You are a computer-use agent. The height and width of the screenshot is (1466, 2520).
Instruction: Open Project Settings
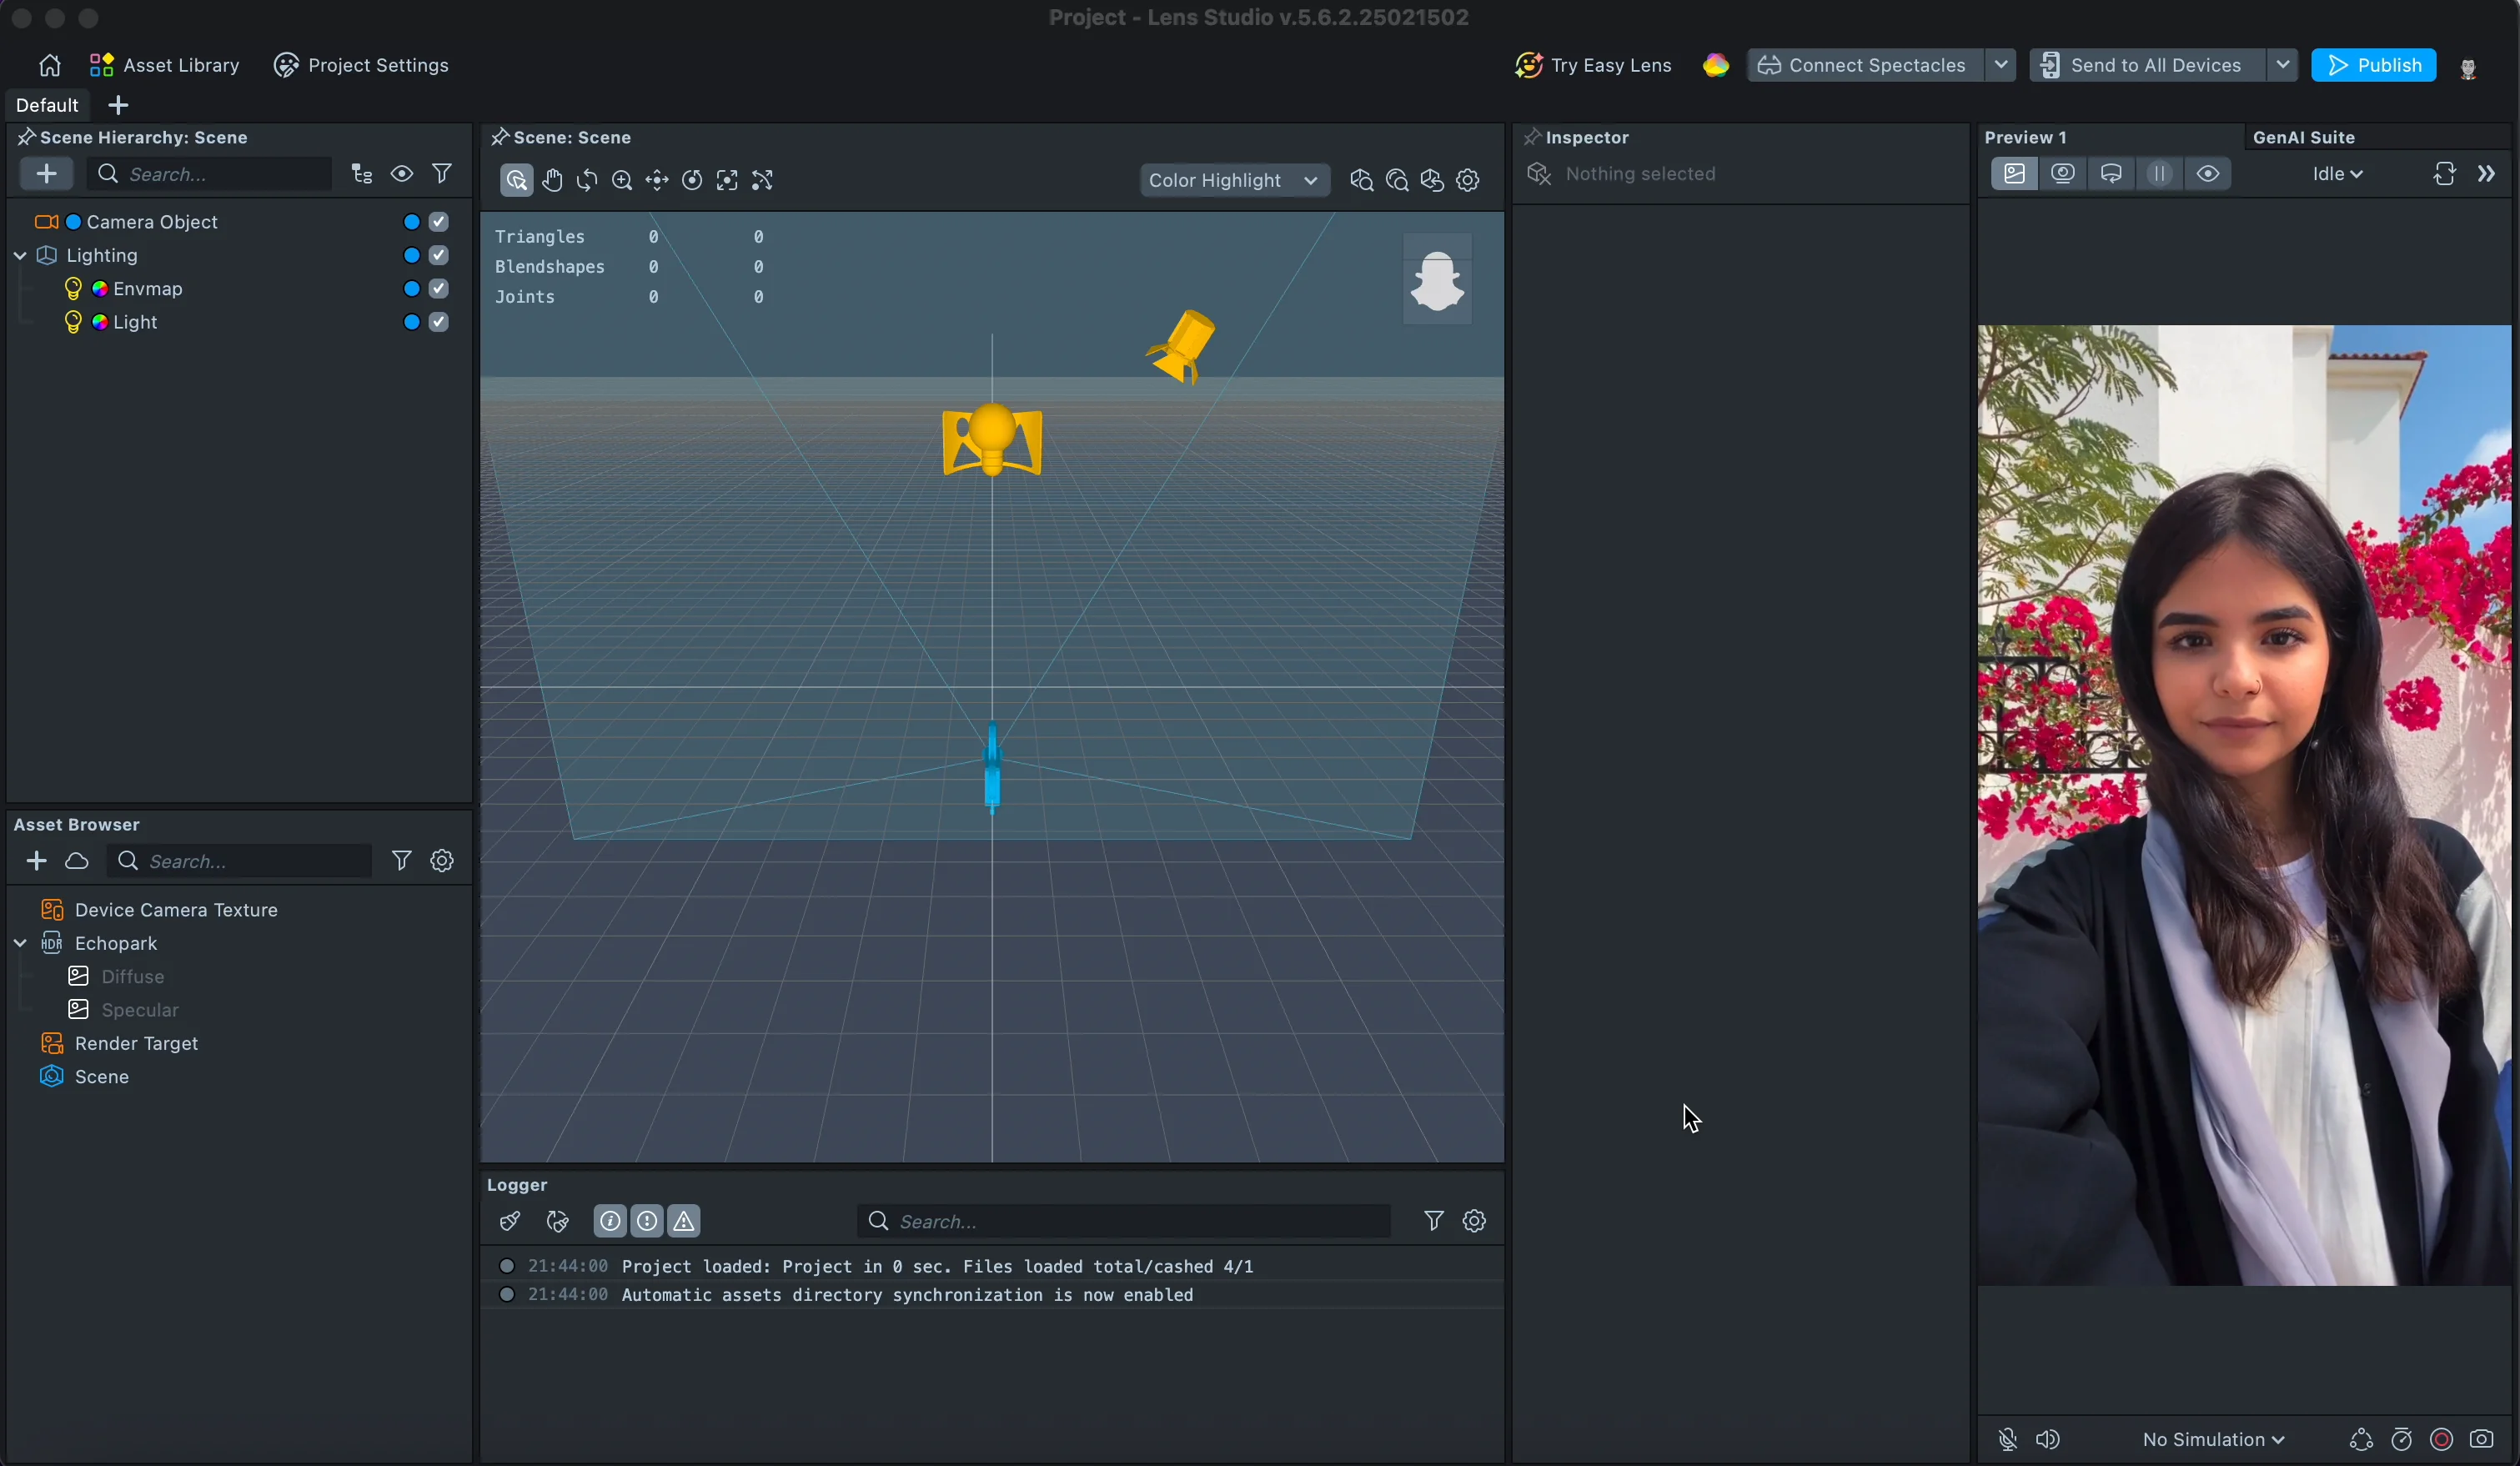pyautogui.click(x=361, y=64)
